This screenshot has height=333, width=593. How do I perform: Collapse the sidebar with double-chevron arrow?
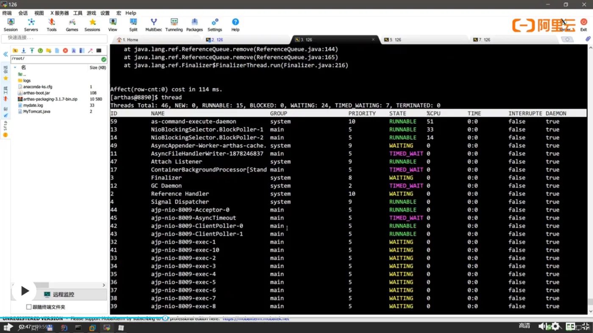[x=6, y=55]
